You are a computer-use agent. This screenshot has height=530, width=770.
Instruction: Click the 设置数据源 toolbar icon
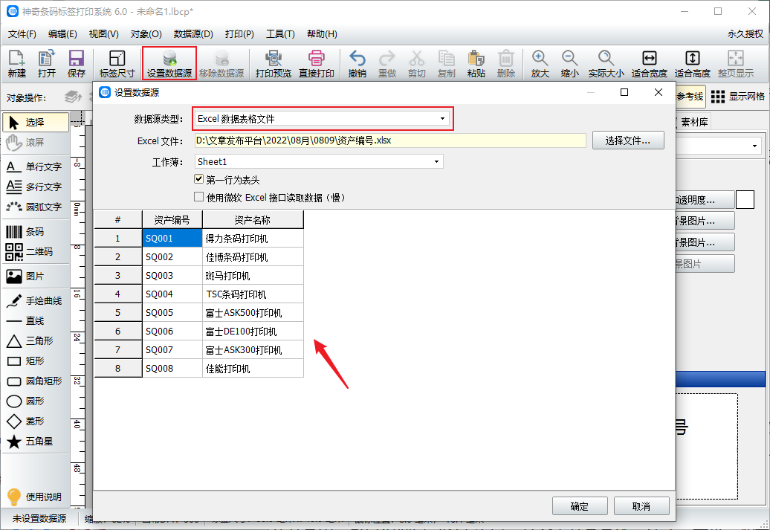tap(169, 64)
